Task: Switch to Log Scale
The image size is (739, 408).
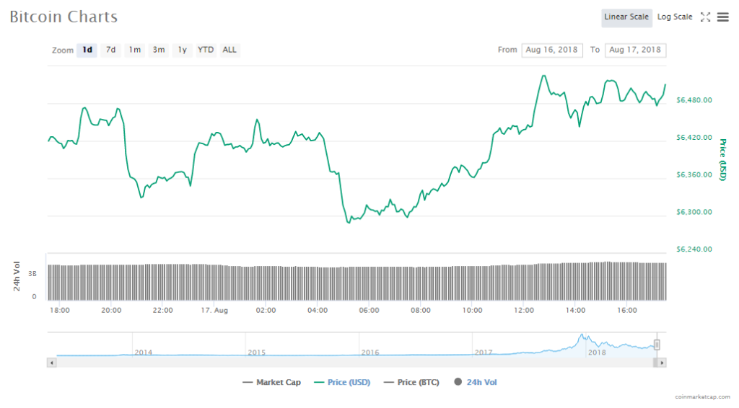Action: pos(675,17)
